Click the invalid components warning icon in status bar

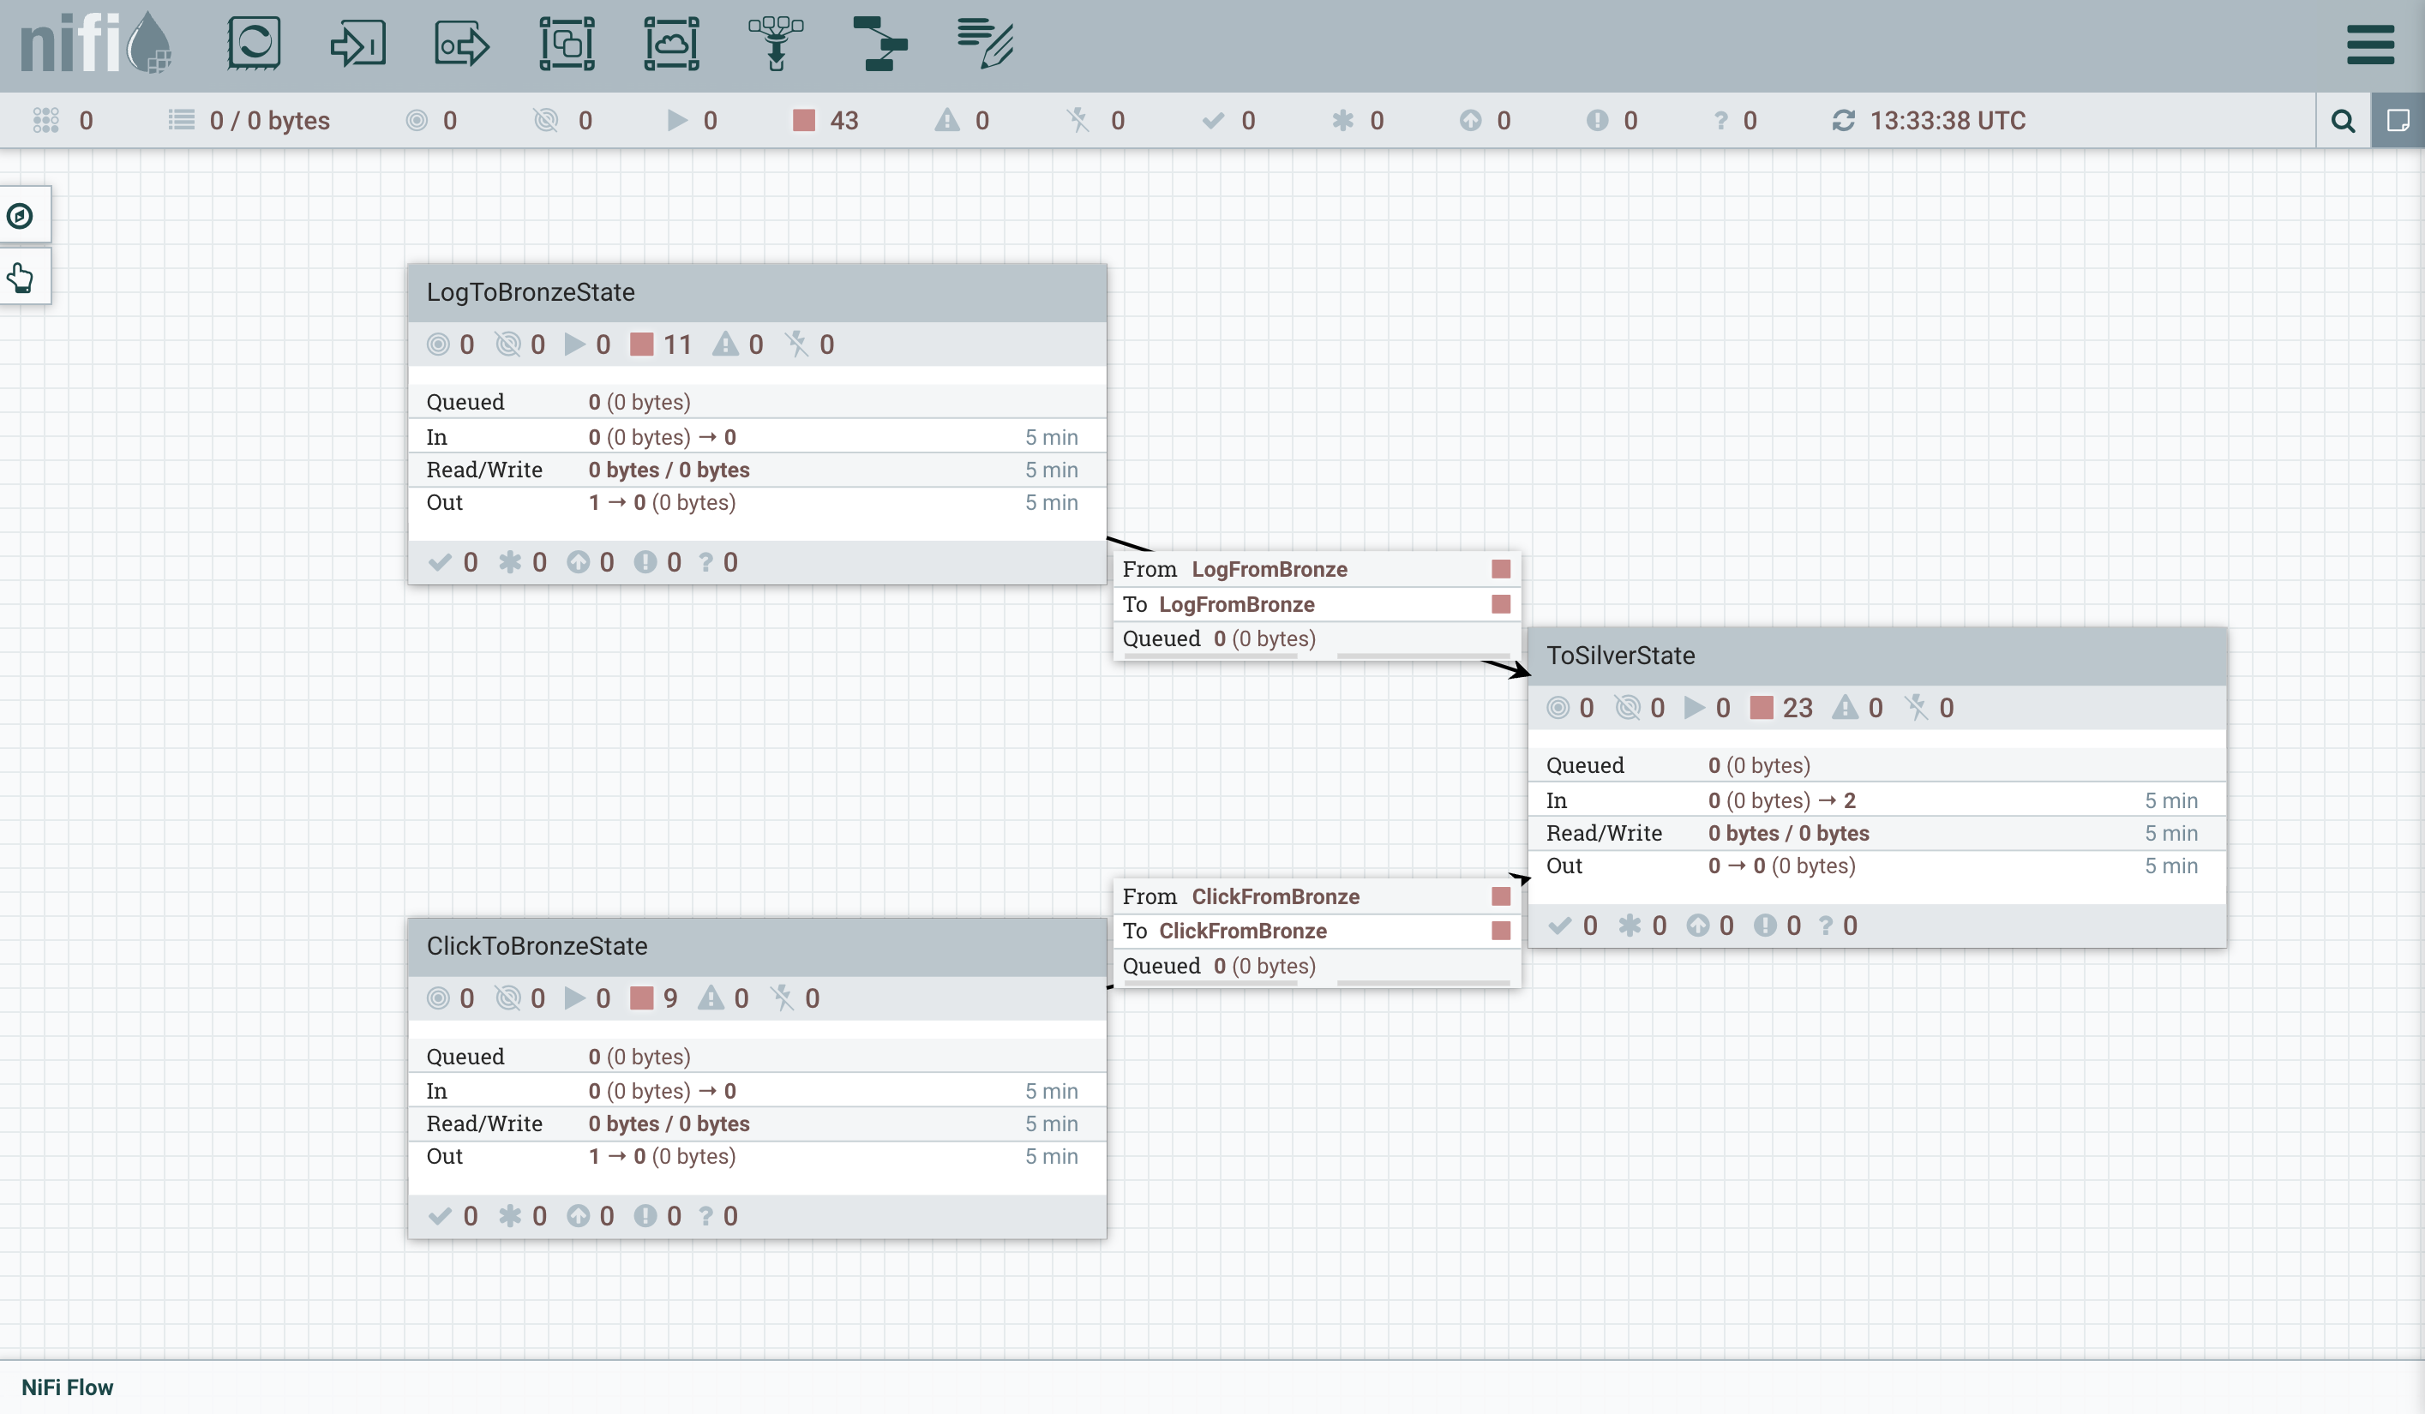[x=948, y=120]
